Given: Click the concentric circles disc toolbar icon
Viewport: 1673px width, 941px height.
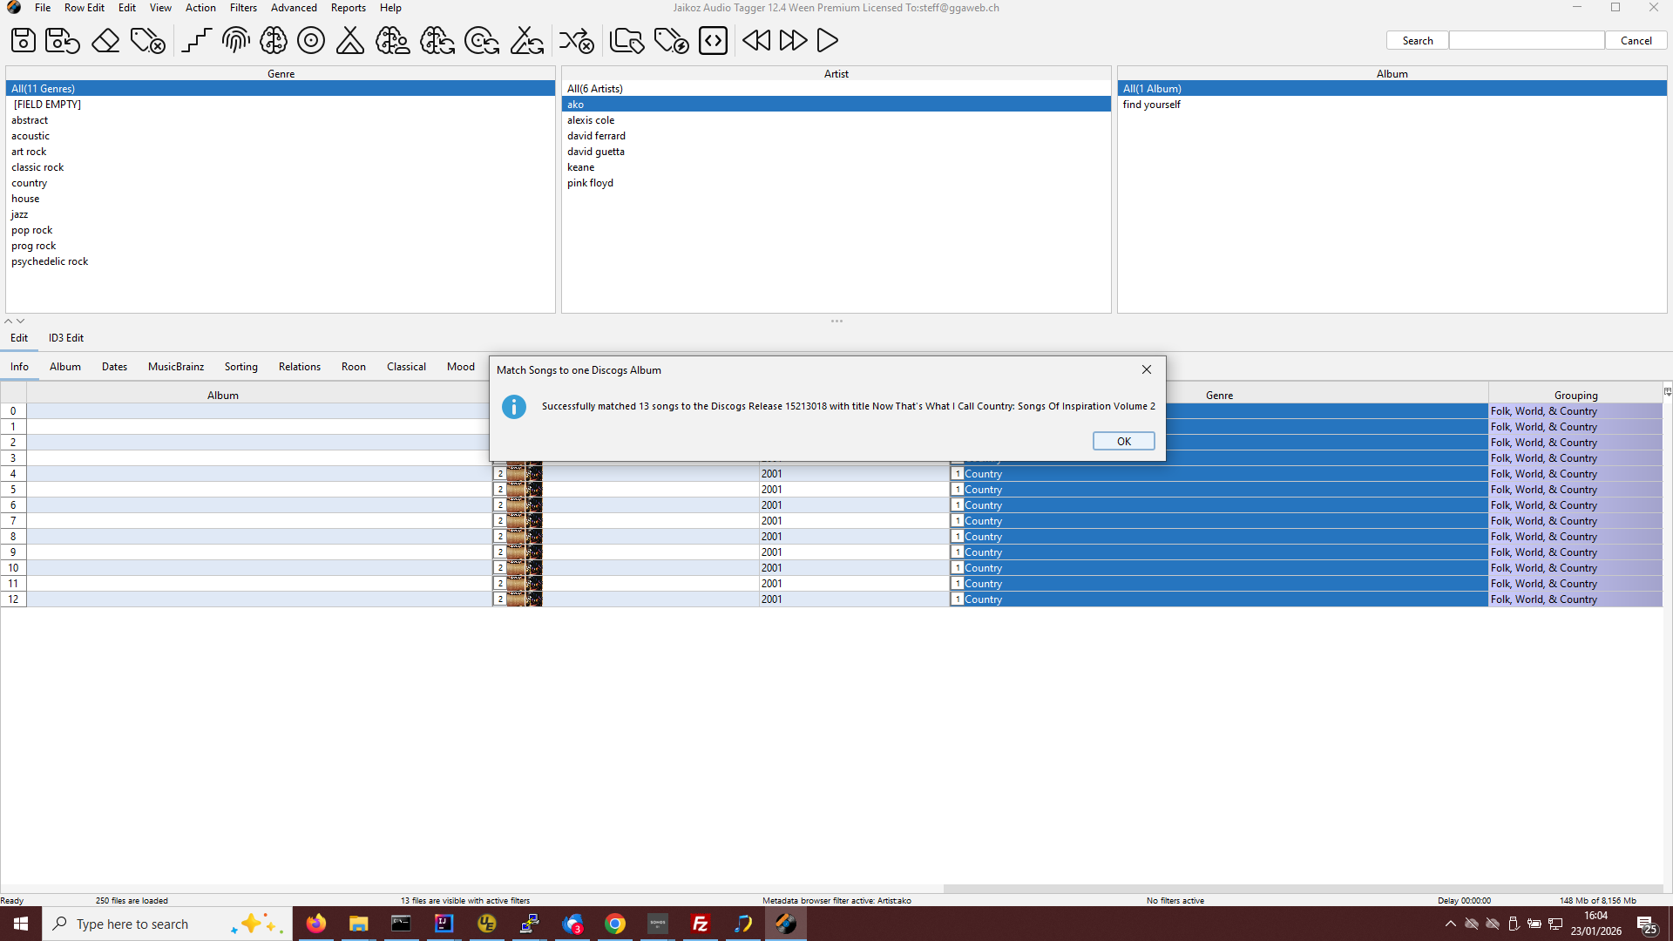Looking at the screenshot, I should tap(311, 40).
